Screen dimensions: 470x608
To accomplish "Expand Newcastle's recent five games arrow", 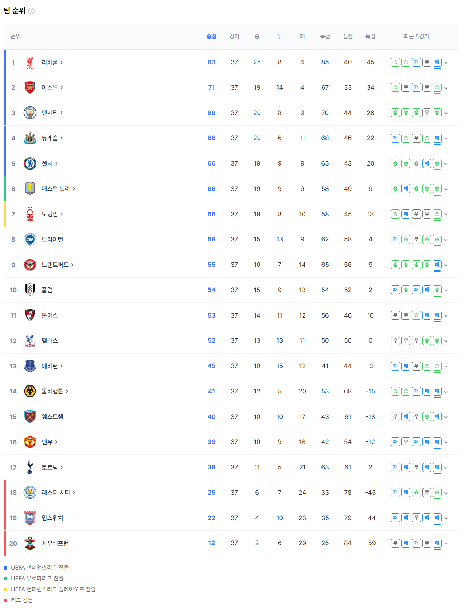I will tap(446, 138).
